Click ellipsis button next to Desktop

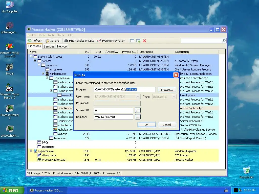138,117
